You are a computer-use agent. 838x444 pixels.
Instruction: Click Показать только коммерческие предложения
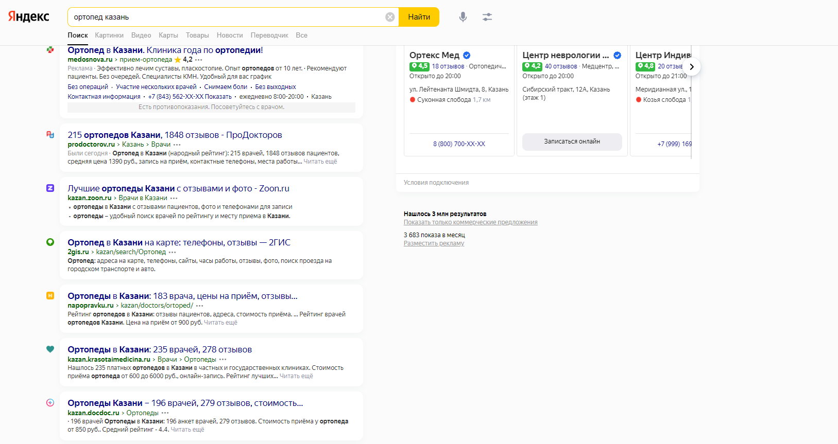pyautogui.click(x=470, y=222)
